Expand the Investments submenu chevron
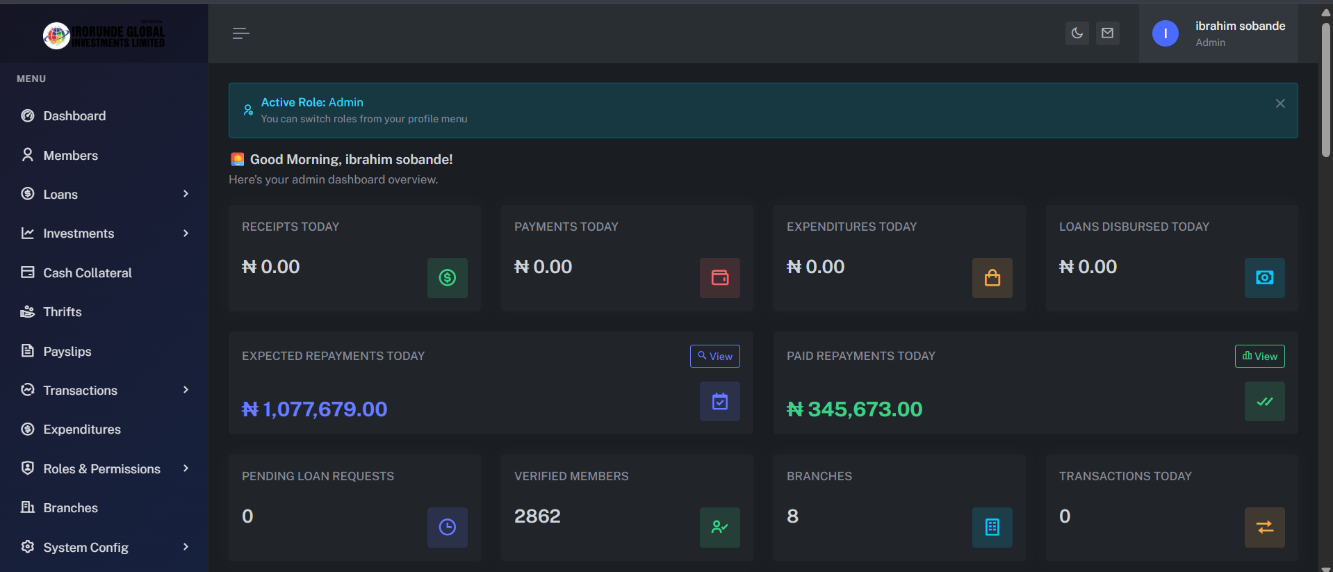1333x572 pixels. point(186,234)
